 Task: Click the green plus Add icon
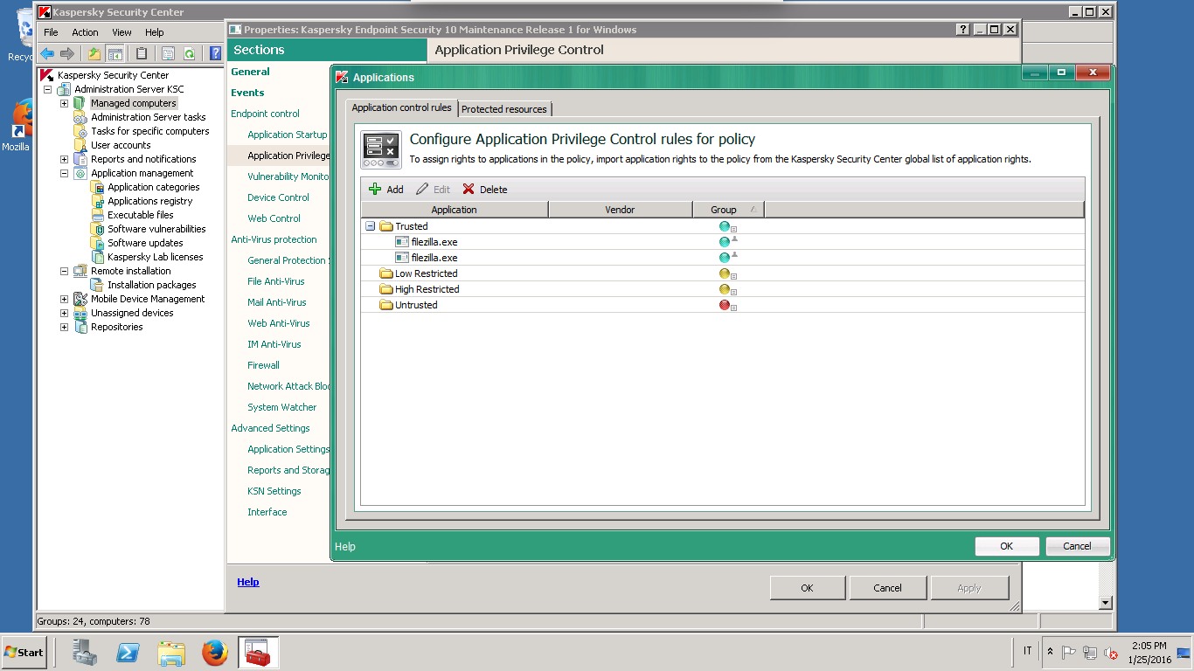pos(375,189)
